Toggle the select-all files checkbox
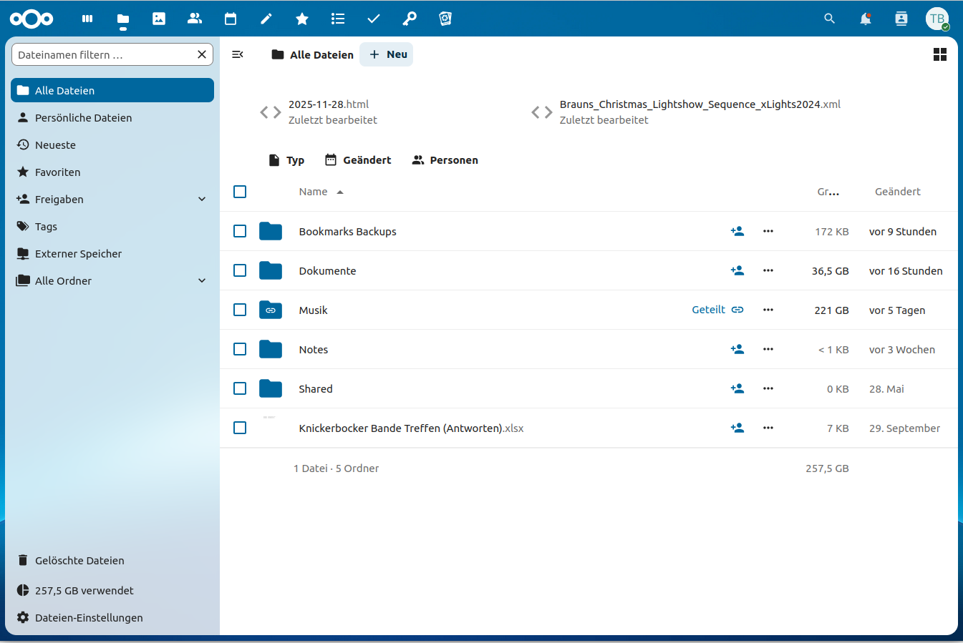Viewport: 963px width, 643px height. tap(240, 192)
